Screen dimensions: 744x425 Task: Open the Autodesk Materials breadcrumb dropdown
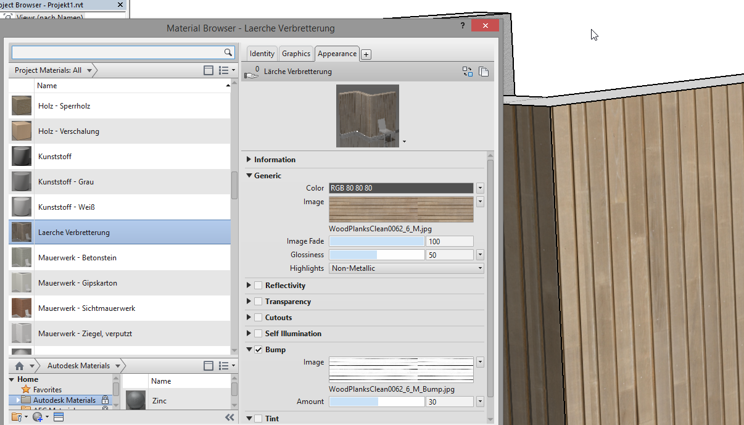pos(117,366)
